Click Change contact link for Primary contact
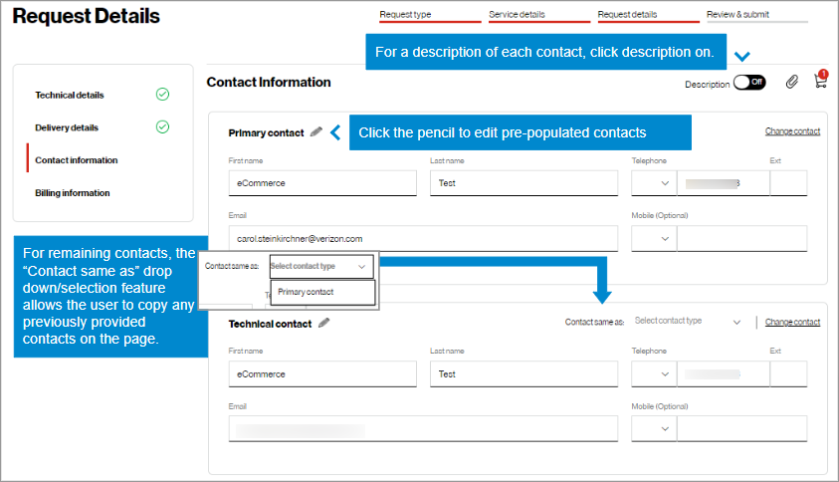 coord(792,131)
